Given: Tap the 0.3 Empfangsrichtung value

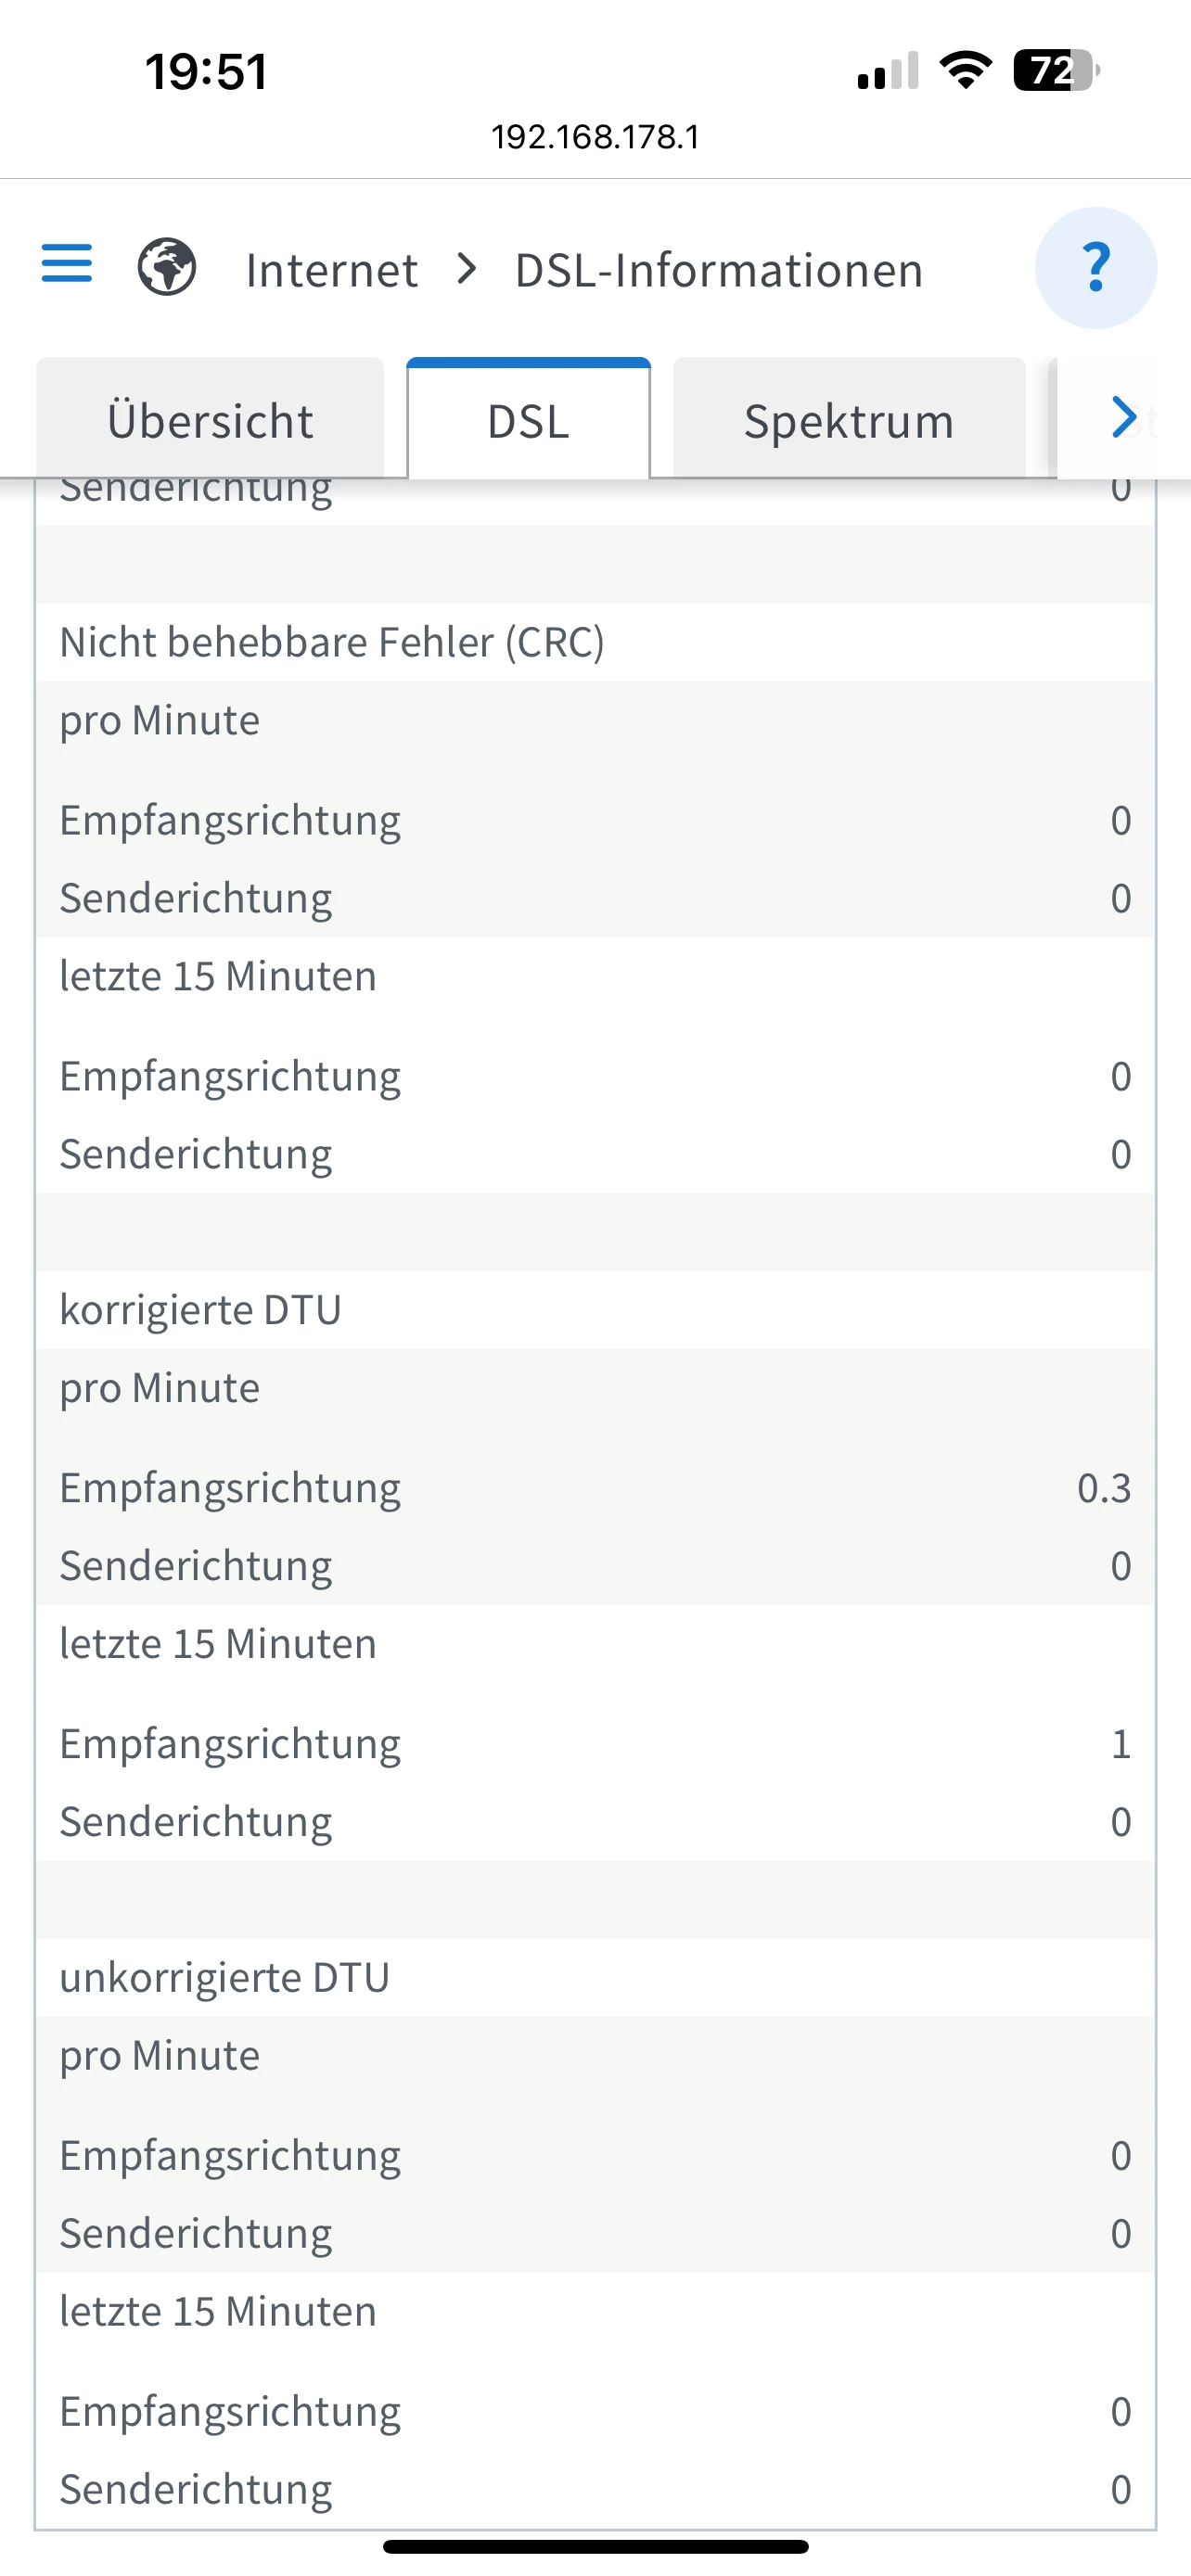Looking at the screenshot, I should [x=1103, y=1488].
